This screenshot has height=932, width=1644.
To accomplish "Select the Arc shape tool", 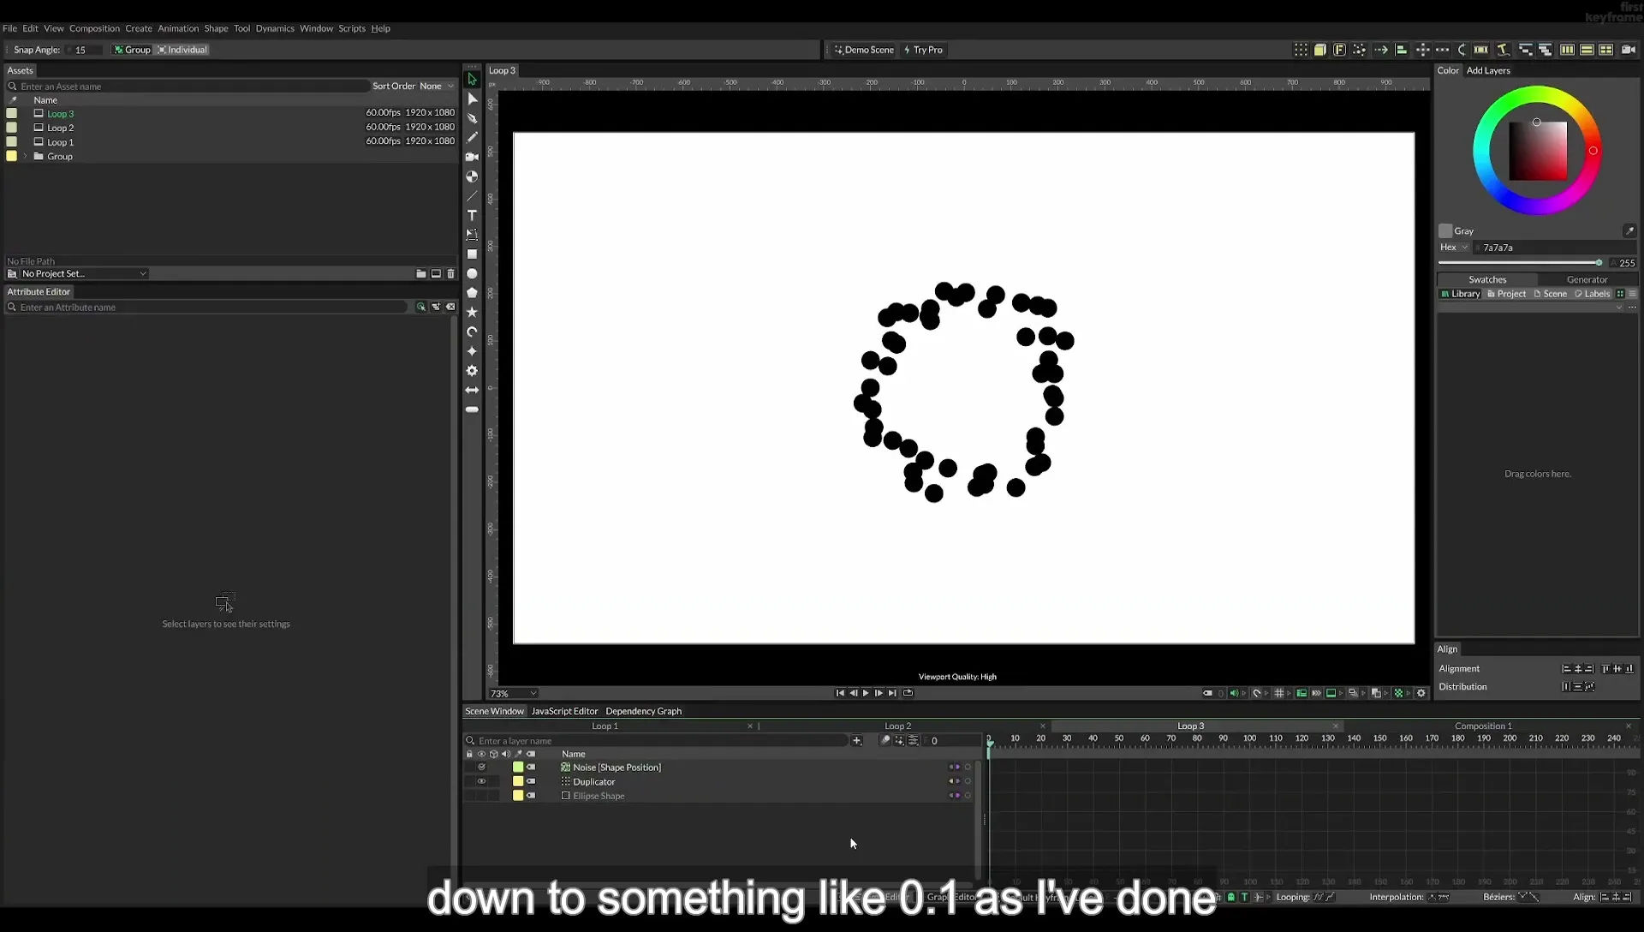I will (472, 332).
